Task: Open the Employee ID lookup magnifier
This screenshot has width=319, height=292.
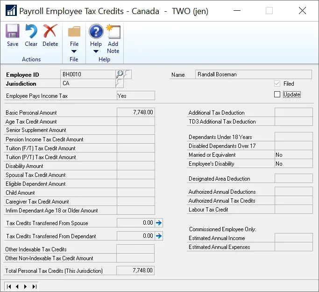Action: click(120, 74)
